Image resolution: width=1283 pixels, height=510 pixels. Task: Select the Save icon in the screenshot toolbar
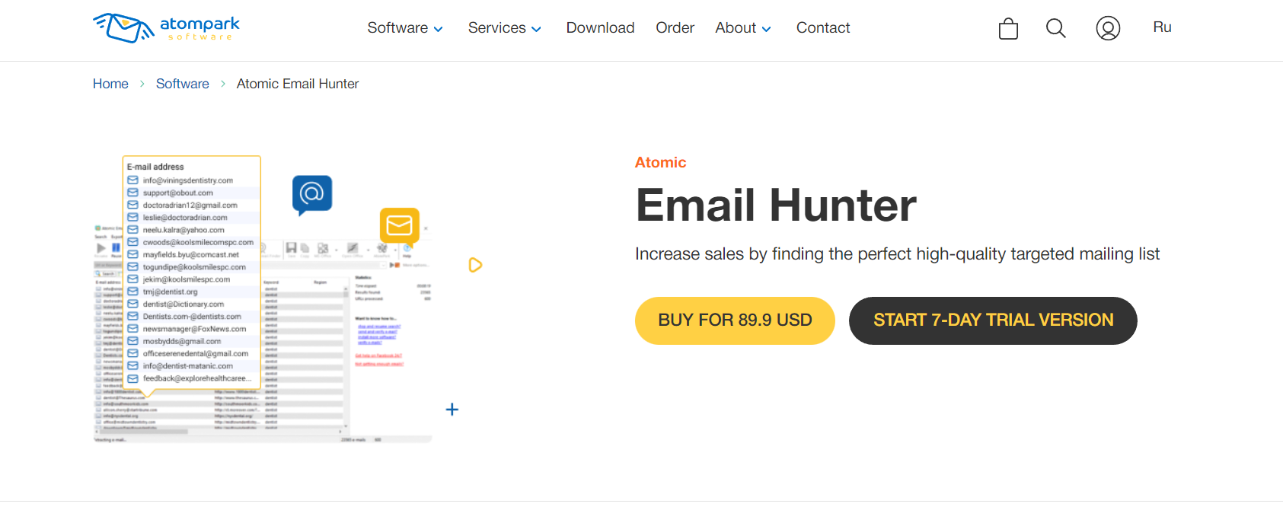coord(292,249)
